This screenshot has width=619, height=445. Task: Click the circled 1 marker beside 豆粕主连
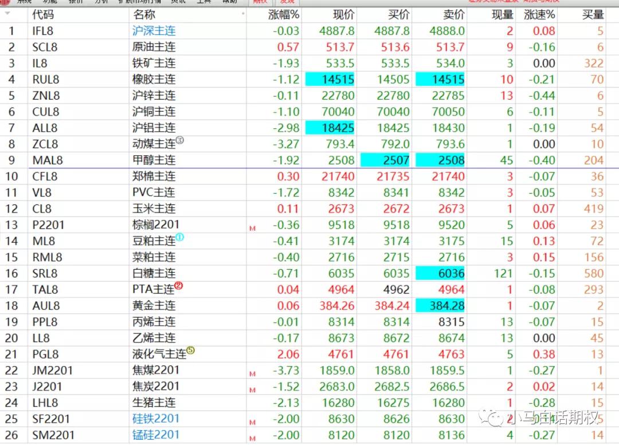tap(180, 237)
